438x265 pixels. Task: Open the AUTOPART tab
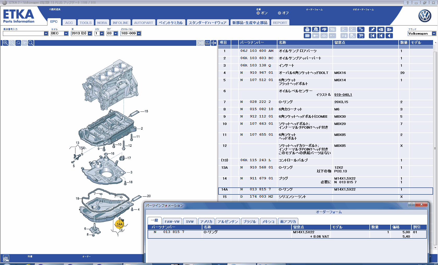pos(143,23)
